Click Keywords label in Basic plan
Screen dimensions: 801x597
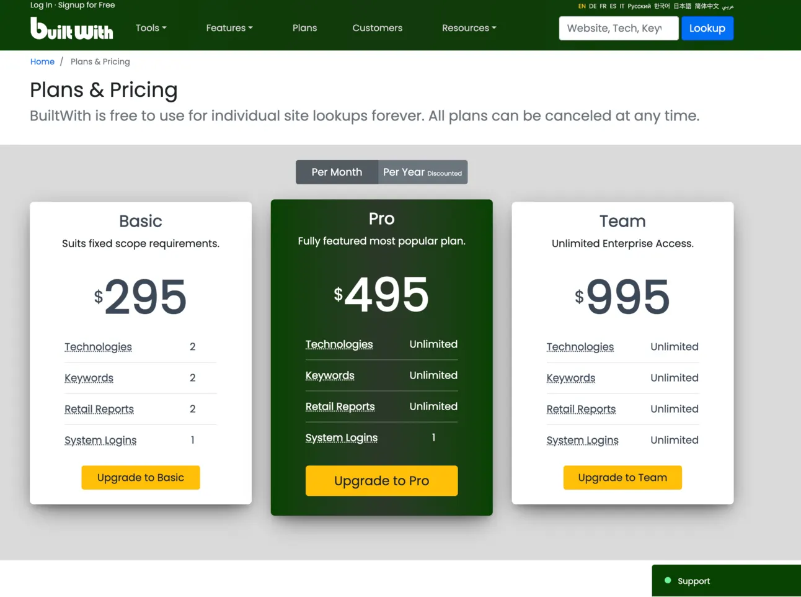pos(89,378)
